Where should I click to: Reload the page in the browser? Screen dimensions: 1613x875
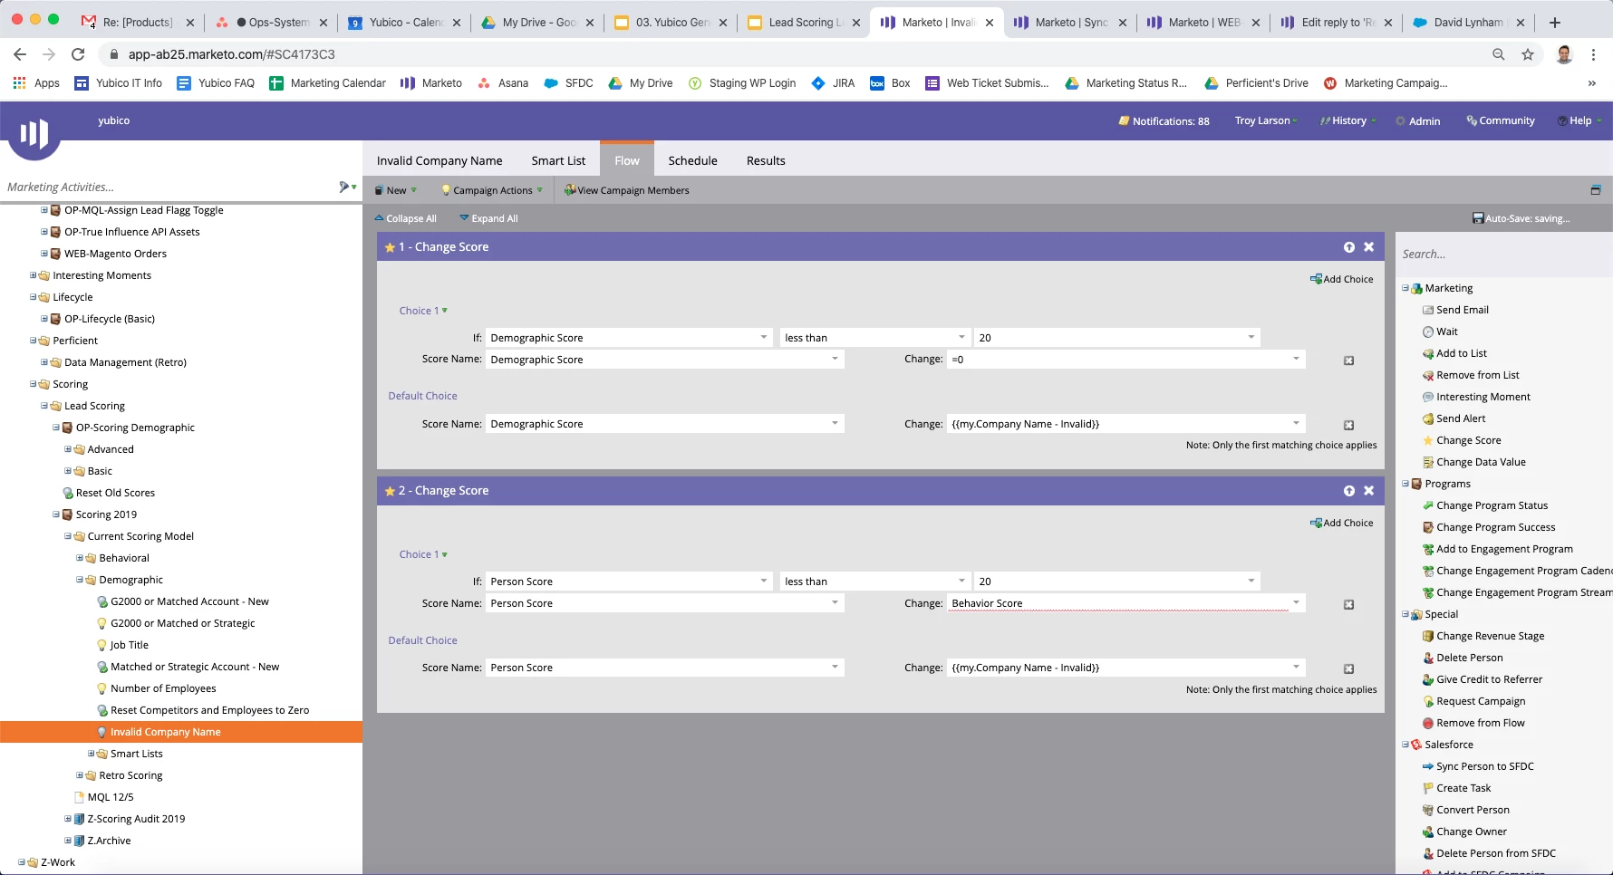coord(78,54)
